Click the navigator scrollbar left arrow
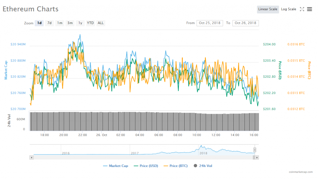The width and height of the screenshot is (318, 180). pyautogui.click(x=31, y=157)
